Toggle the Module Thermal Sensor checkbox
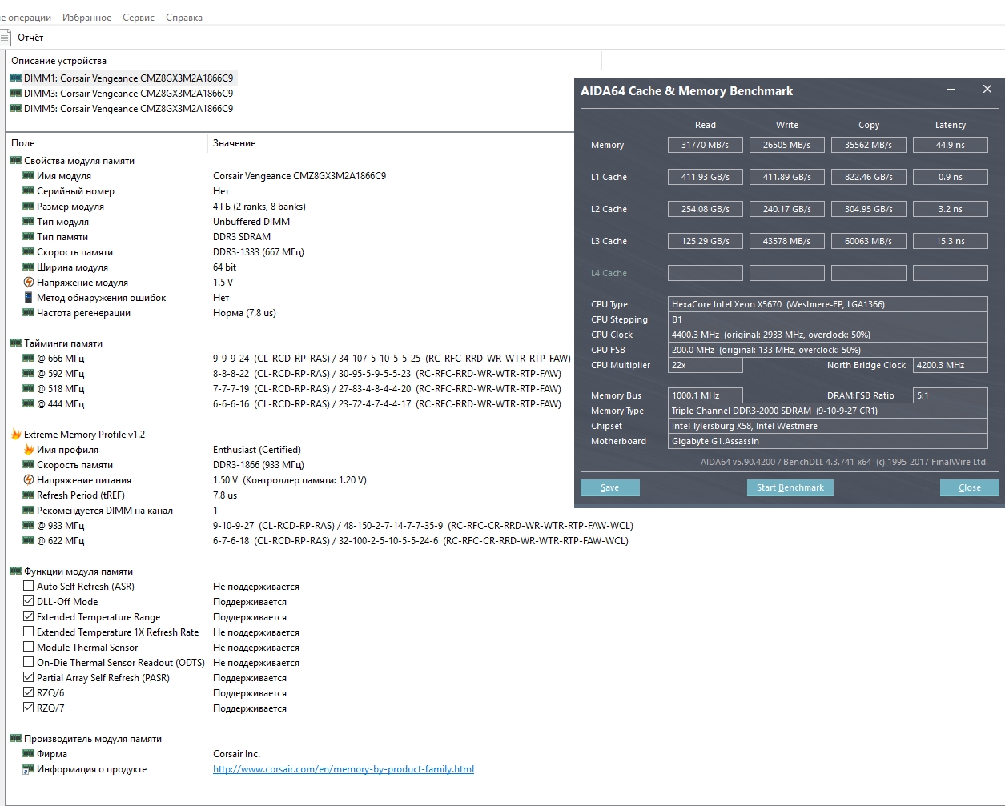 [28, 648]
